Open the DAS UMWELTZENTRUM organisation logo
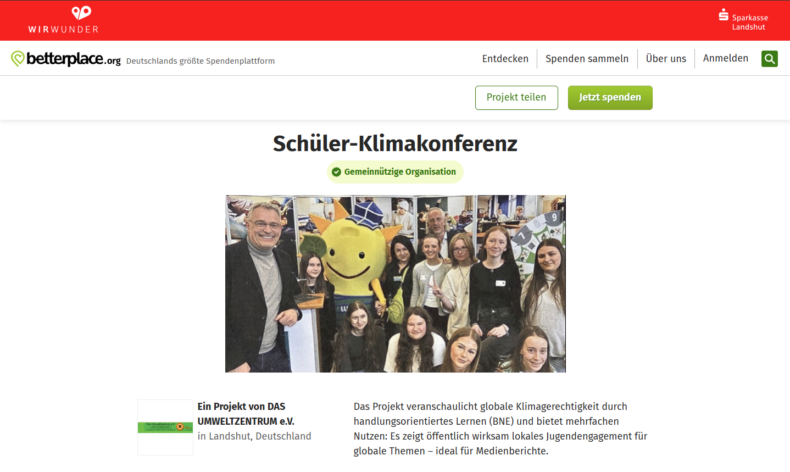790x472 pixels. [x=165, y=427]
